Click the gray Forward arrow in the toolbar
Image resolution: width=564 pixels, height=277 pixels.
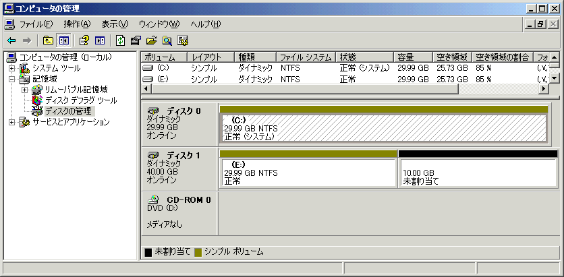pyautogui.click(x=26, y=40)
